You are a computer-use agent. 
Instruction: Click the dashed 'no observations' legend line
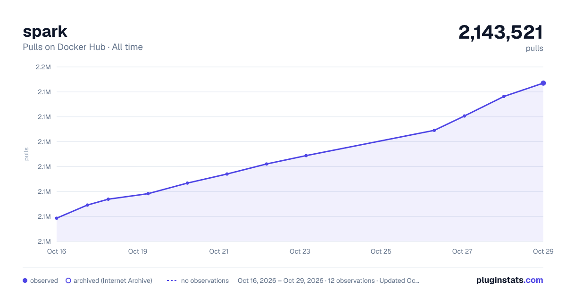click(172, 280)
